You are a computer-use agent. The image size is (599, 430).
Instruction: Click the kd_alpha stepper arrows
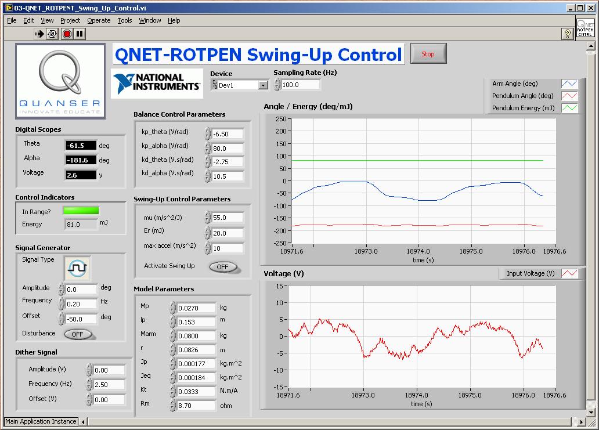coord(207,176)
